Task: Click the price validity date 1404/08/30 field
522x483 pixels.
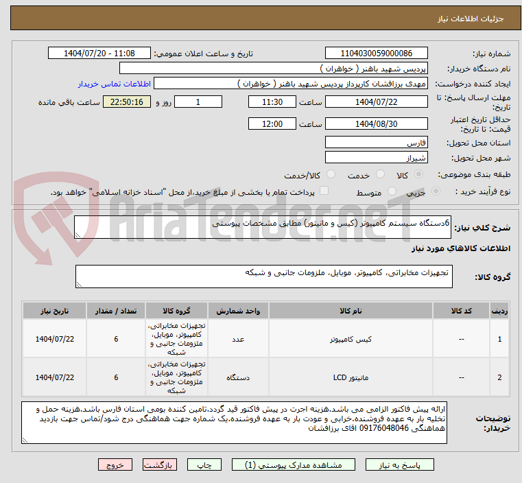Action: click(x=376, y=123)
